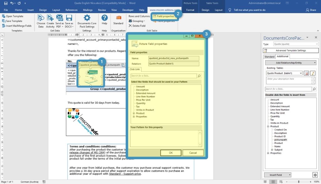Click Delete Field in Edit Table group
The image size is (321, 184).
tap(137, 26)
